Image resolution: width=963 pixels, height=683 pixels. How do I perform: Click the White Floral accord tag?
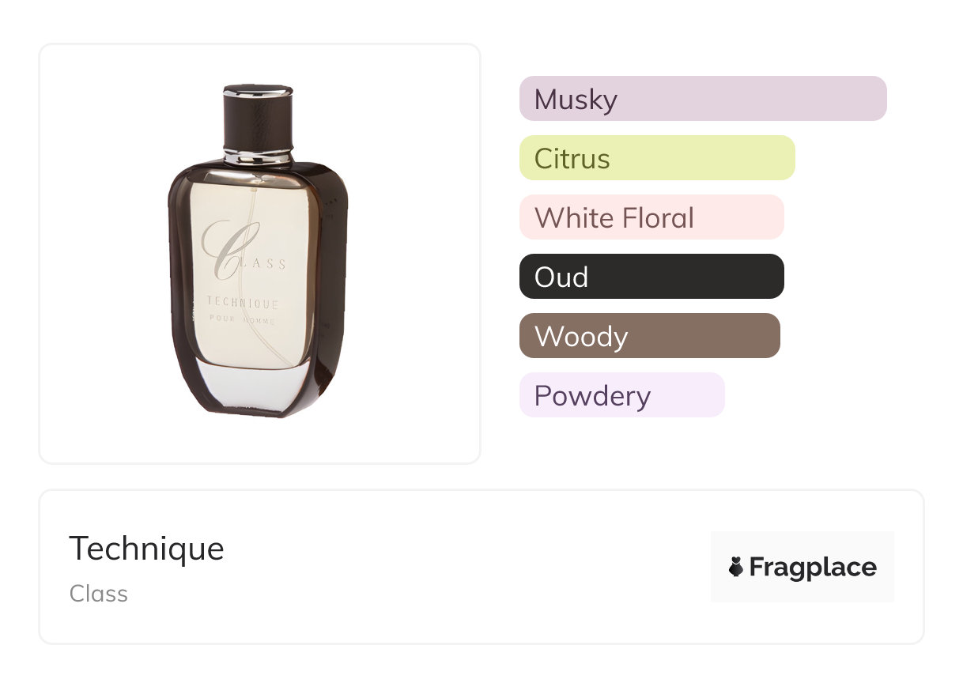coord(651,217)
